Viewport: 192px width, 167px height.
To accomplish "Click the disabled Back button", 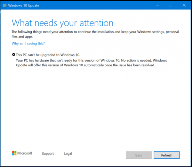I will point(139,155).
